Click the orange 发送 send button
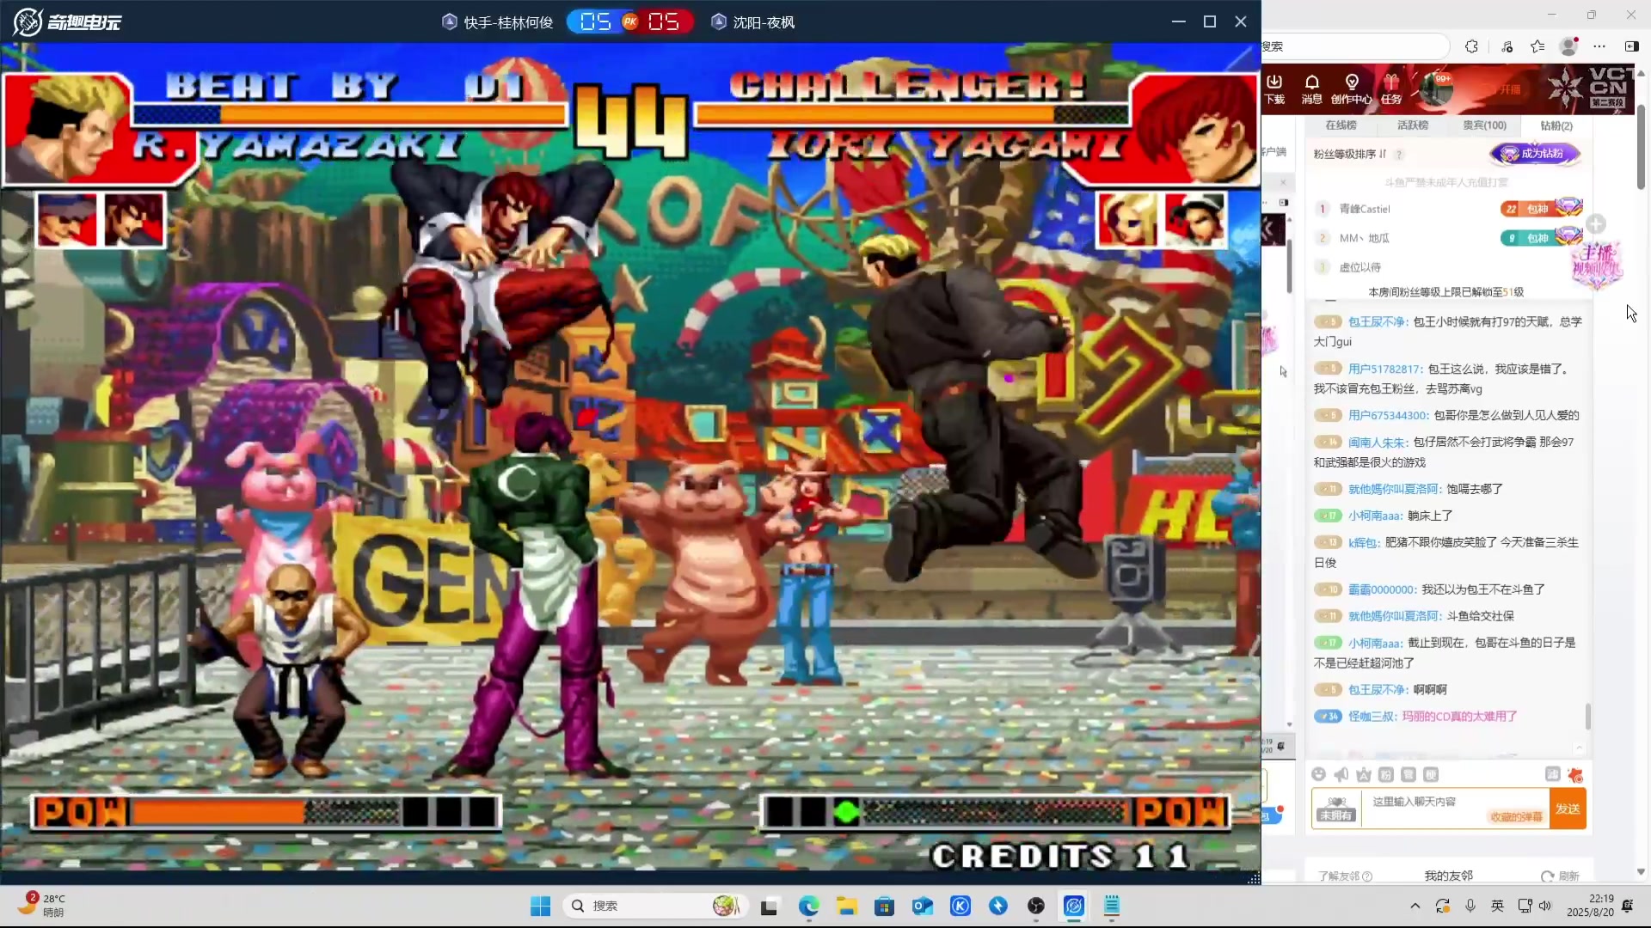 (1568, 809)
